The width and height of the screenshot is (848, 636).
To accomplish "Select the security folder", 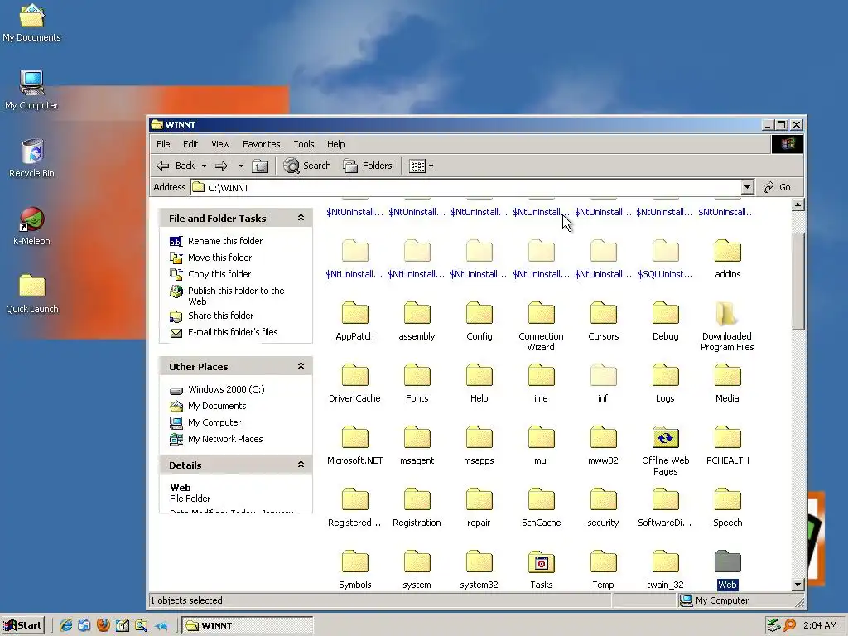I will 603,507.
